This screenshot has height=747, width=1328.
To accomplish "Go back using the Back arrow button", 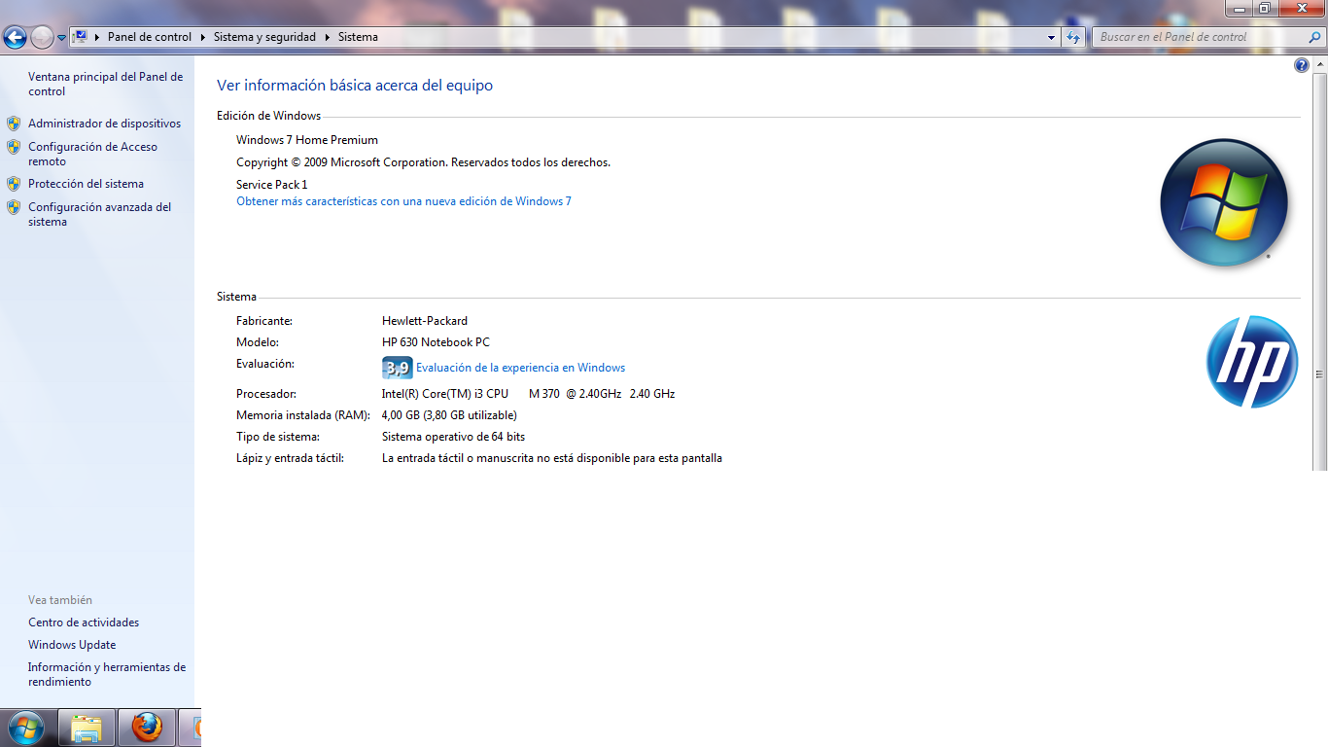I will [15, 37].
